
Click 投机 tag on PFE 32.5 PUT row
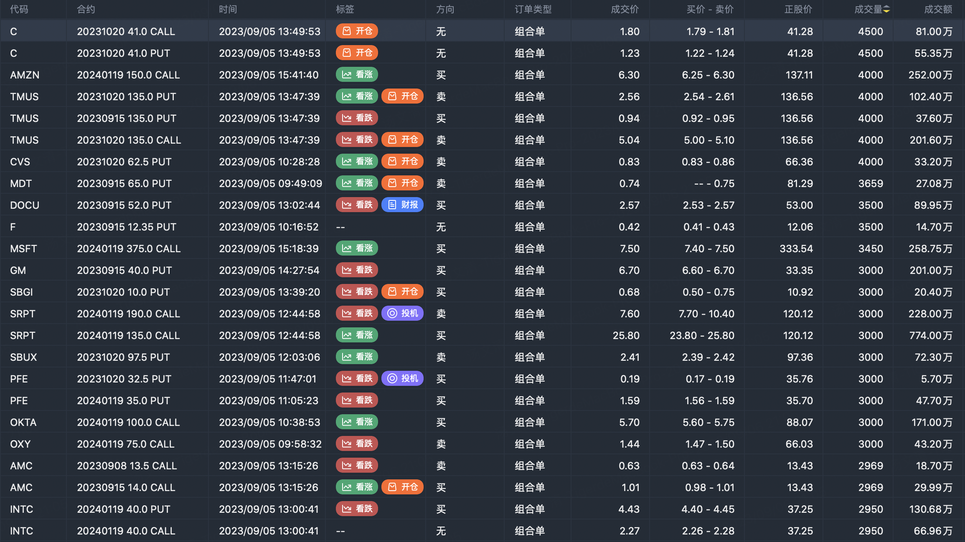403,379
